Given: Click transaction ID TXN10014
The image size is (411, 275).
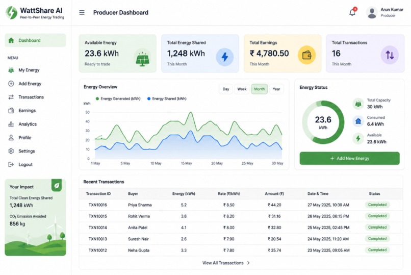Looking at the screenshot, I should pyautogui.click(x=98, y=228).
